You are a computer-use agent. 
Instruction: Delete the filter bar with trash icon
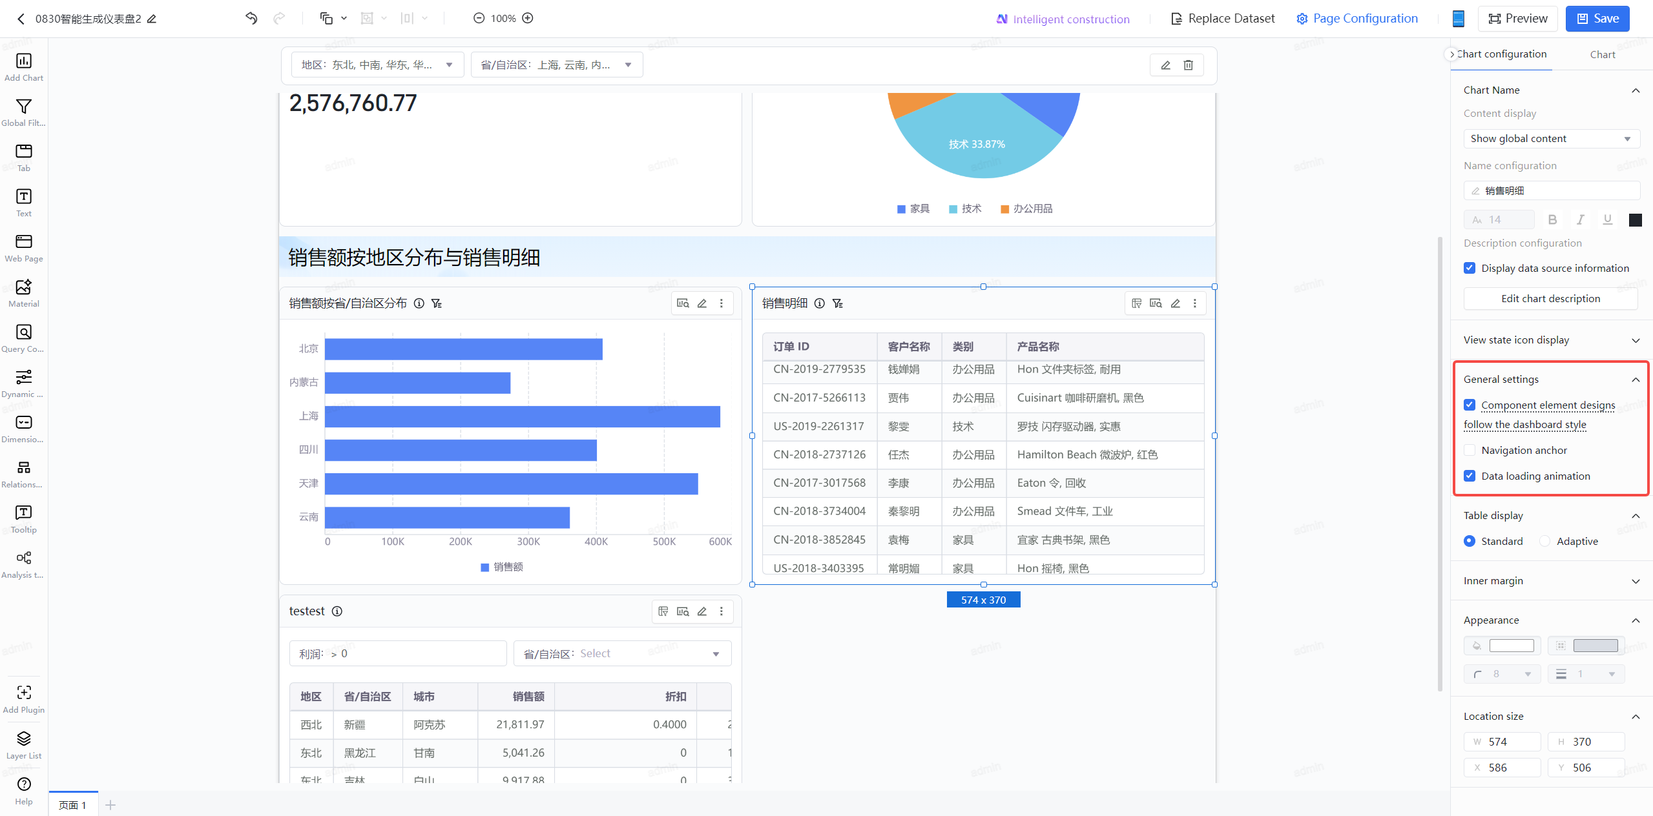(x=1189, y=65)
